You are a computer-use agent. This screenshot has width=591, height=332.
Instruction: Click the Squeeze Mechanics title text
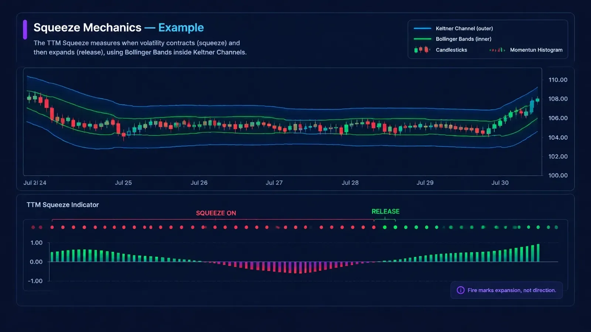(x=88, y=28)
